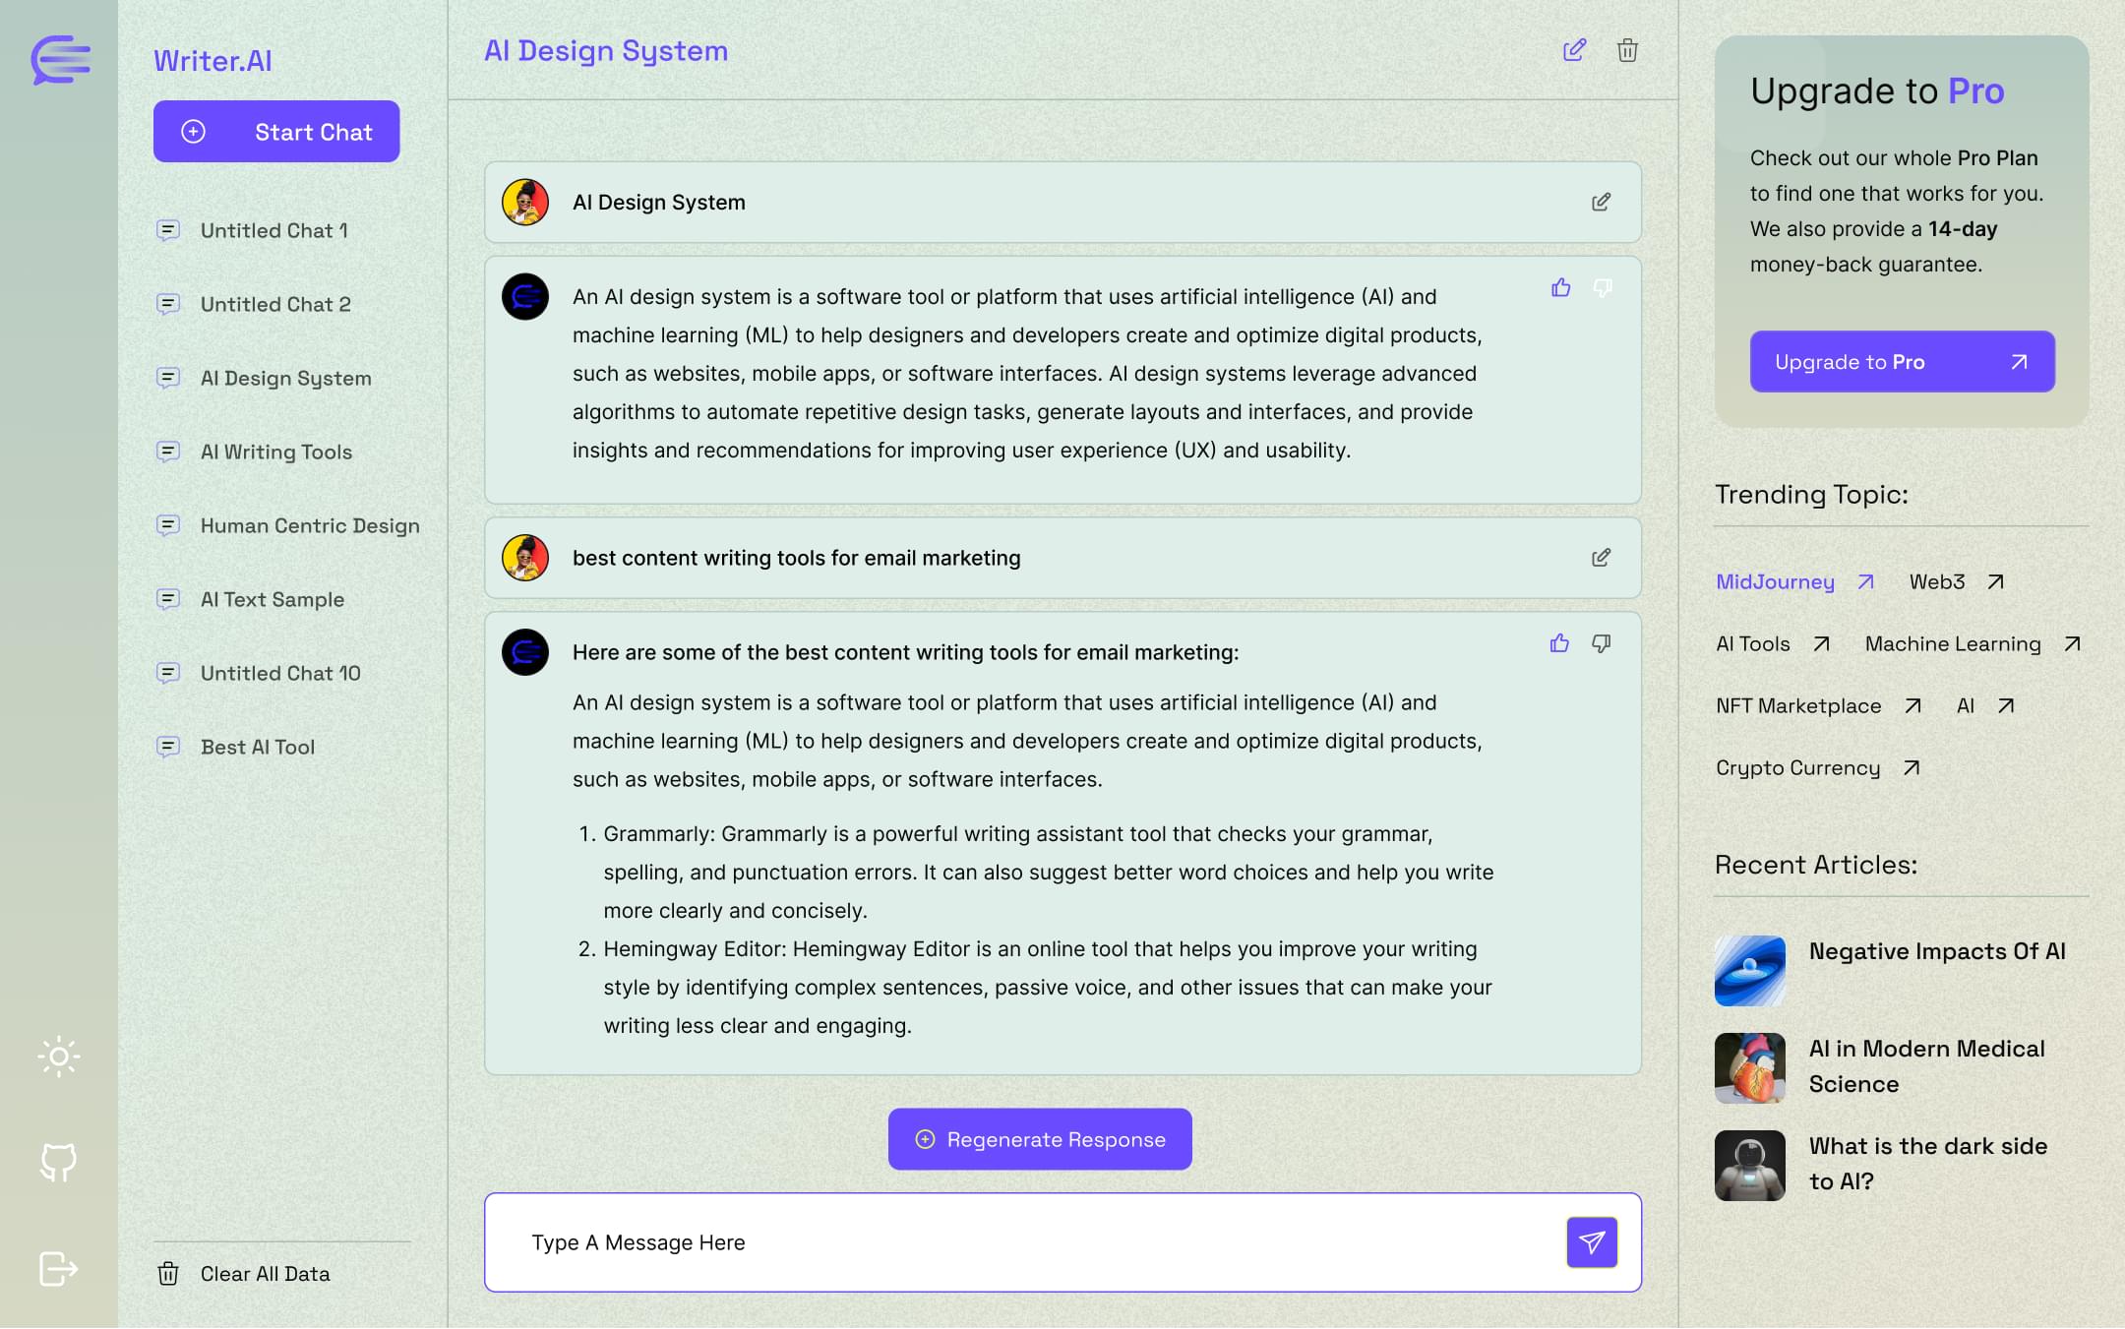Open Machine Learning topic via its arrow icon
The width and height of the screenshot is (2125, 1329).
click(2071, 643)
